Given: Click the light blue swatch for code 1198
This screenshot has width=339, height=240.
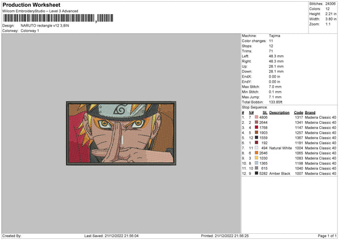Looking at the screenshot, I should pos(257,163).
